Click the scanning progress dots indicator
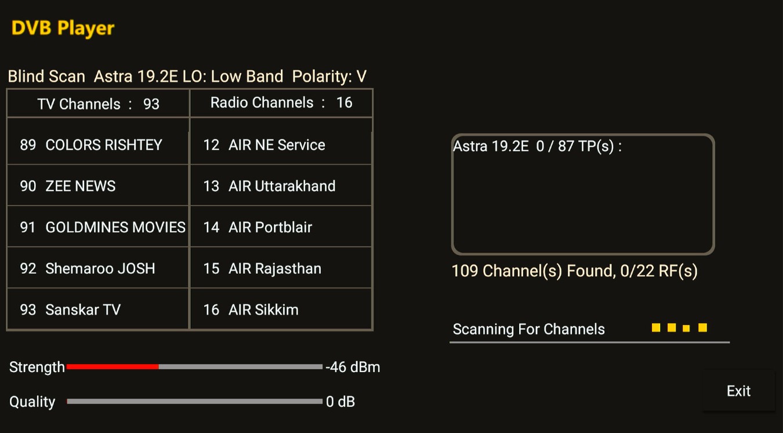The image size is (783, 433). [x=679, y=328]
